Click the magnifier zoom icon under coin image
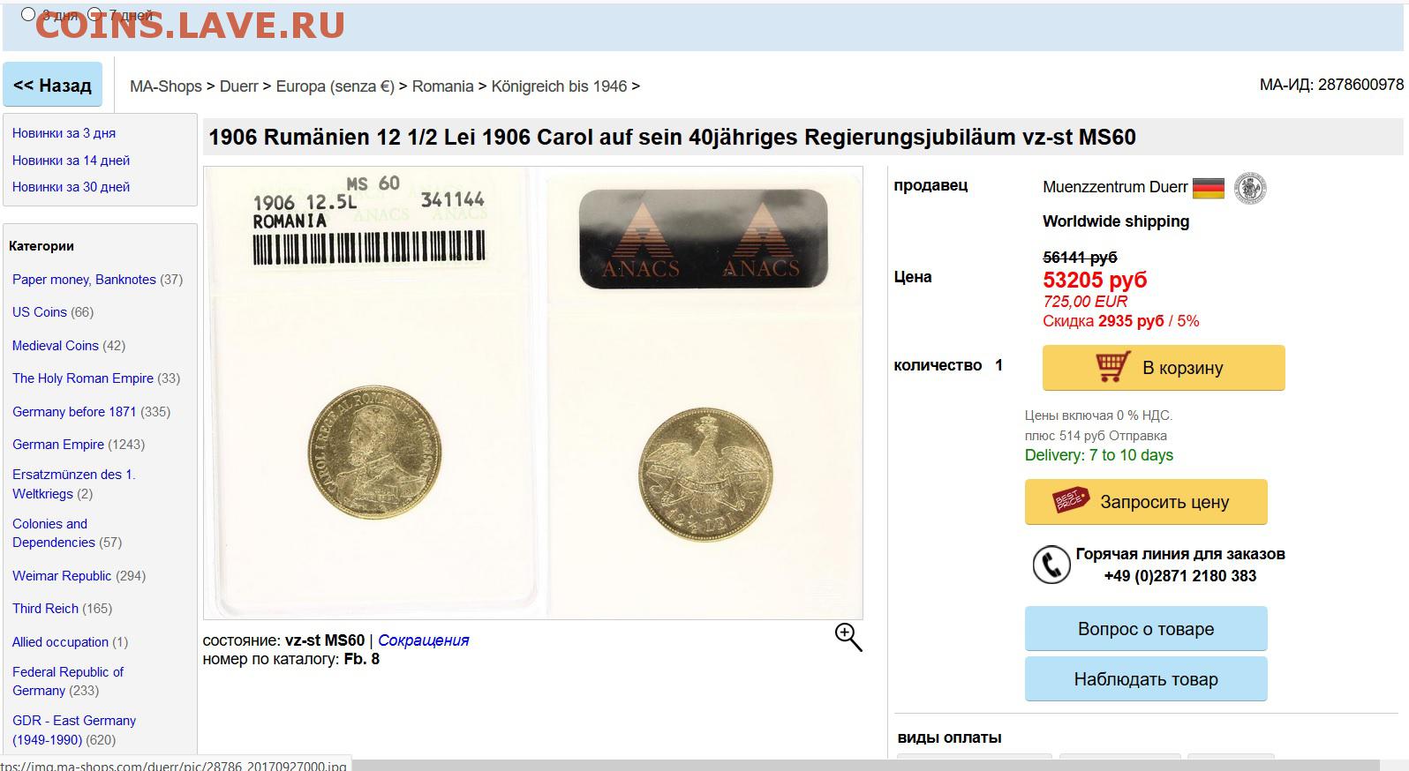1409x771 pixels. pos(848,637)
